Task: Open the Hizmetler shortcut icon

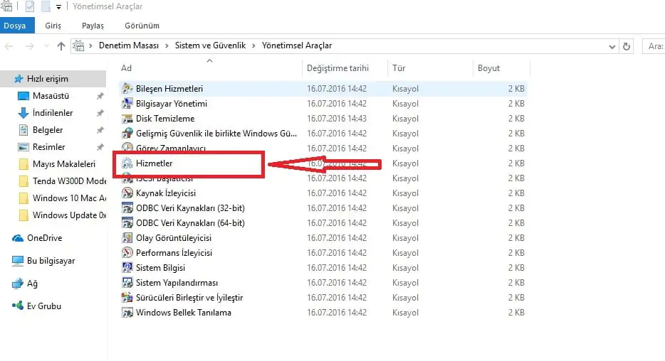Action: pos(127,163)
